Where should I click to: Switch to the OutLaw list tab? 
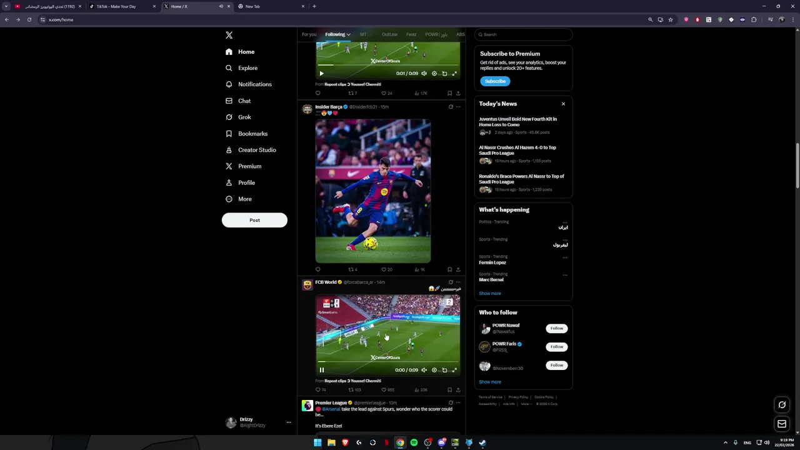point(389,34)
